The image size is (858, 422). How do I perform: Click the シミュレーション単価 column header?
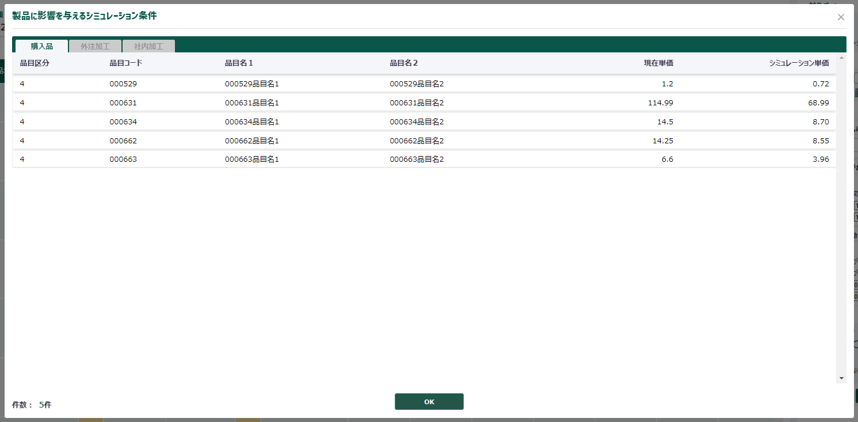pyautogui.click(x=799, y=63)
